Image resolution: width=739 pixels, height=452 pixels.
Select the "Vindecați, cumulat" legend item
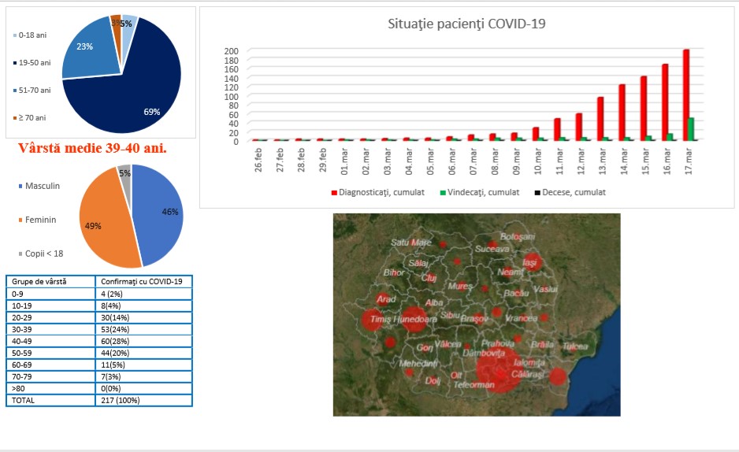pyautogui.click(x=478, y=192)
